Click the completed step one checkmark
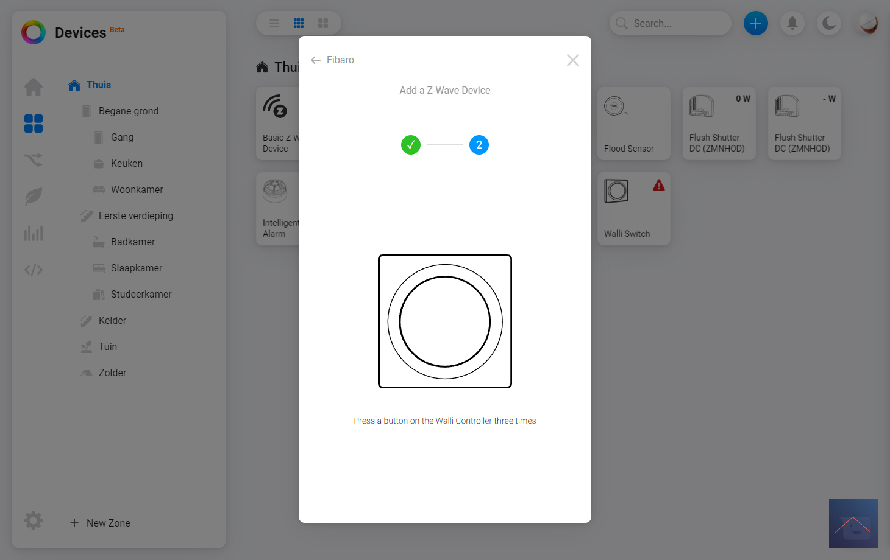This screenshot has width=890, height=560. [411, 145]
